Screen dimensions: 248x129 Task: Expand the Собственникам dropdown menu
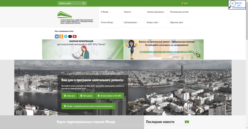tap(131, 22)
